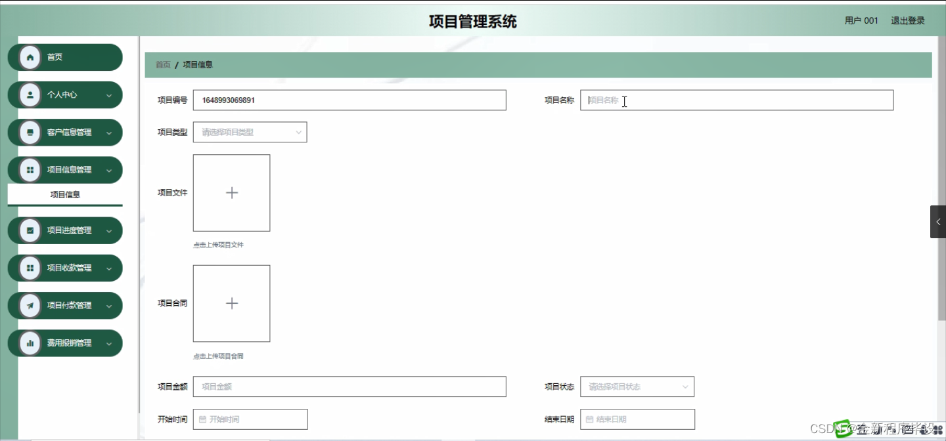Screen dimensions: 946x441
Task: Click the calendar icon in 结束日期 field
Action: tap(591, 419)
